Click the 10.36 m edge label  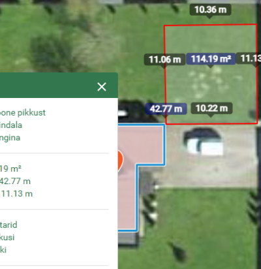[x=210, y=10]
